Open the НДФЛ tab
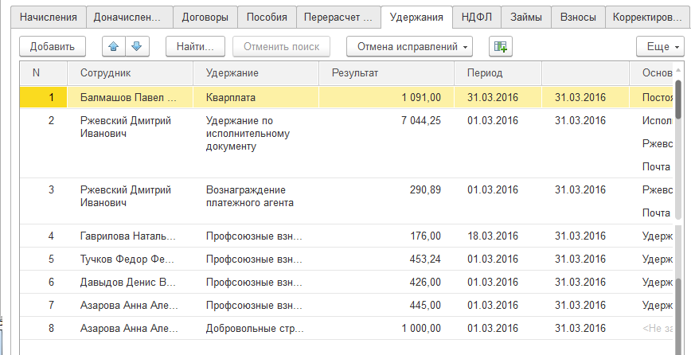691x355 pixels. coord(477,17)
